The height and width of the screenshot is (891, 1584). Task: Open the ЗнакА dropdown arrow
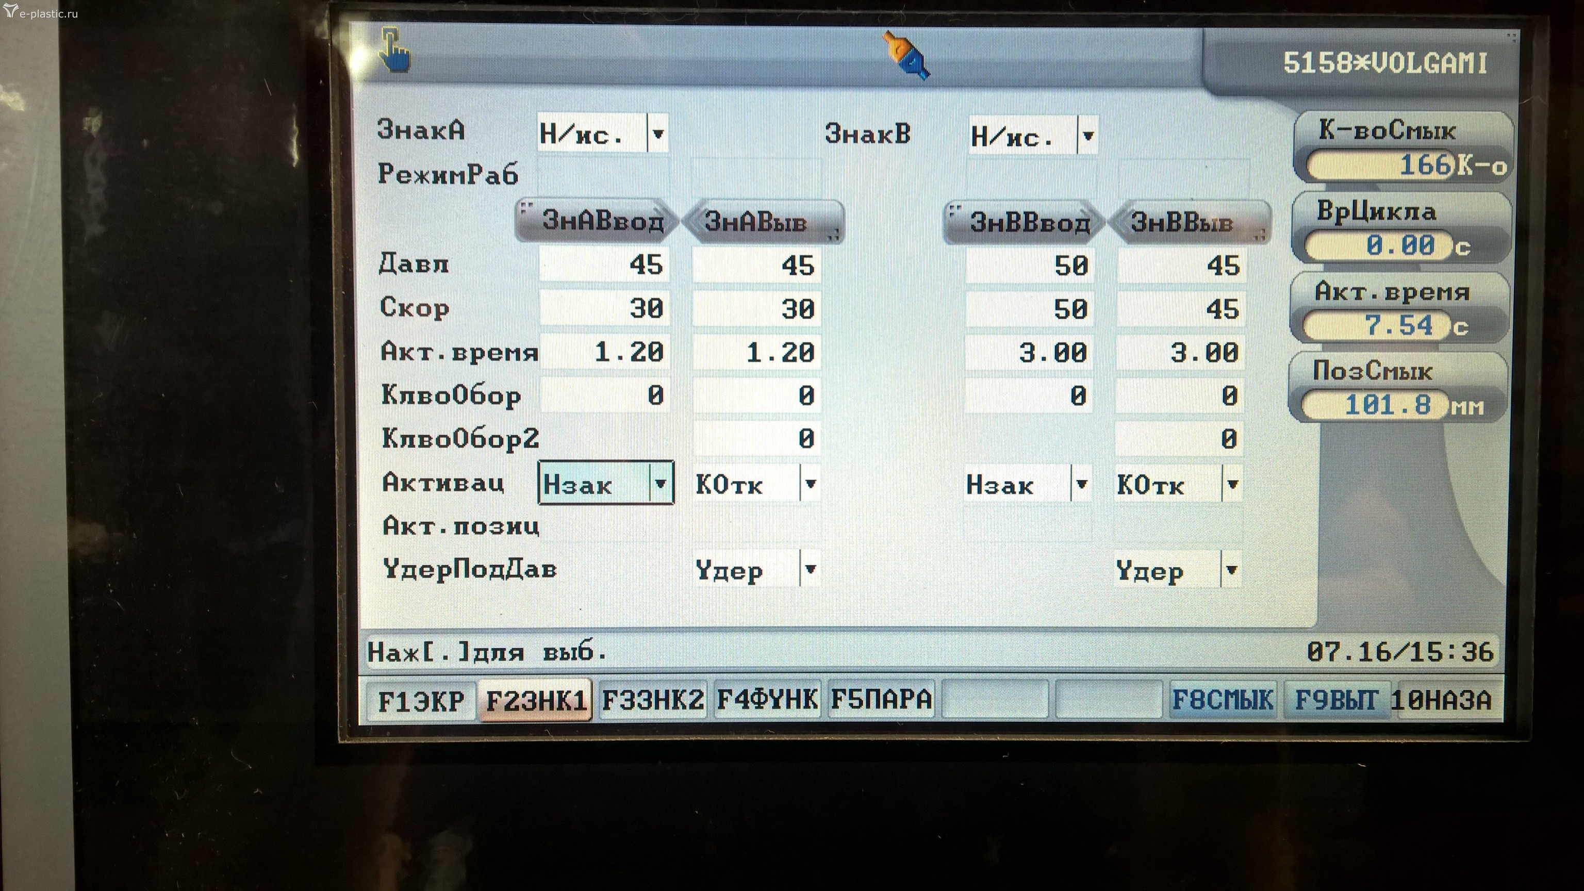click(x=657, y=134)
